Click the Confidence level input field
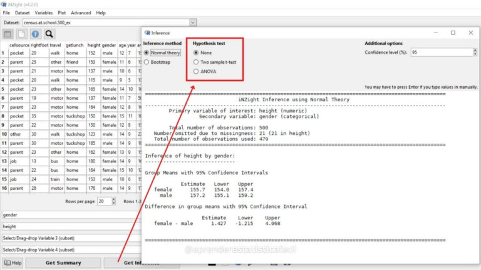Screen dimensions: 481x270 (442, 52)
